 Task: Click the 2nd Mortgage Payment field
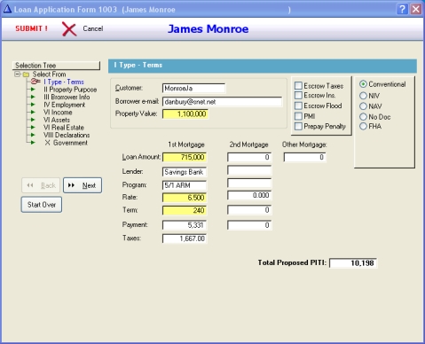click(x=249, y=225)
